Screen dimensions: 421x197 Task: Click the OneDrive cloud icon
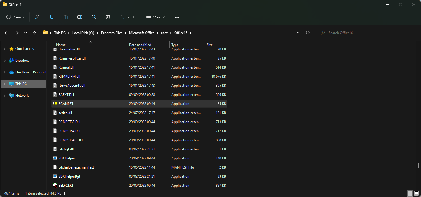pos(11,72)
